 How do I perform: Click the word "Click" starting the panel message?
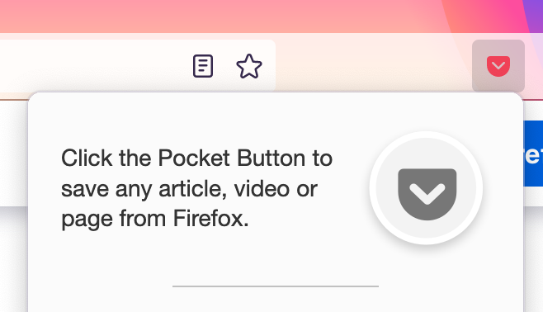87,158
